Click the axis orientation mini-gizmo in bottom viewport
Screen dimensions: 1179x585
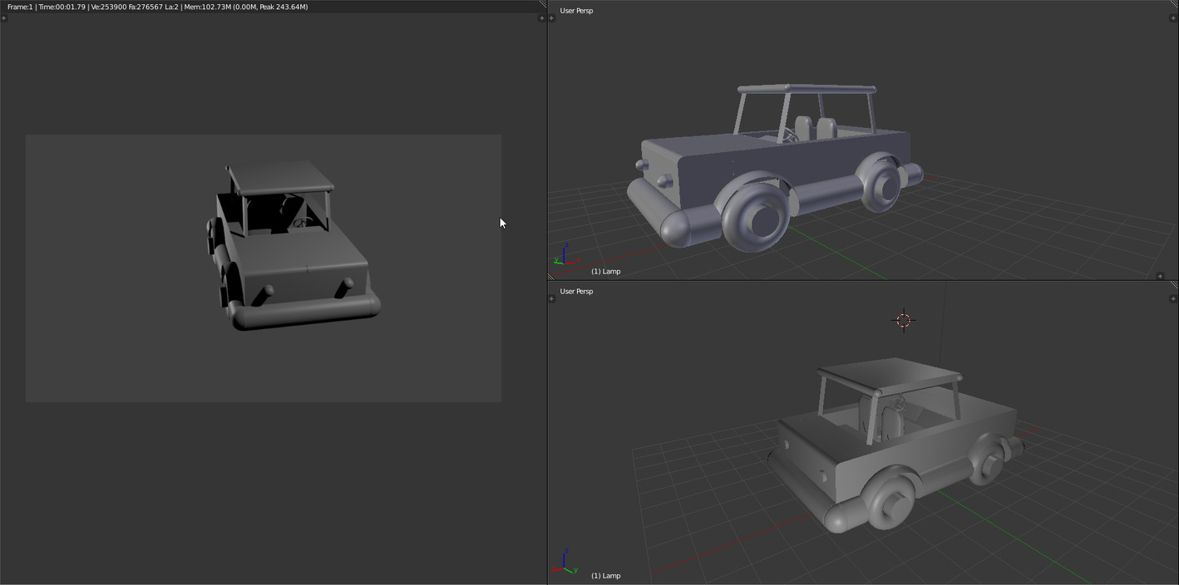pyautogui.click(x=565, y=558)
